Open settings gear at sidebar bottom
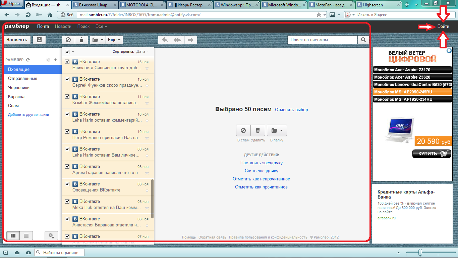458x258 pixels. [51, 236]
